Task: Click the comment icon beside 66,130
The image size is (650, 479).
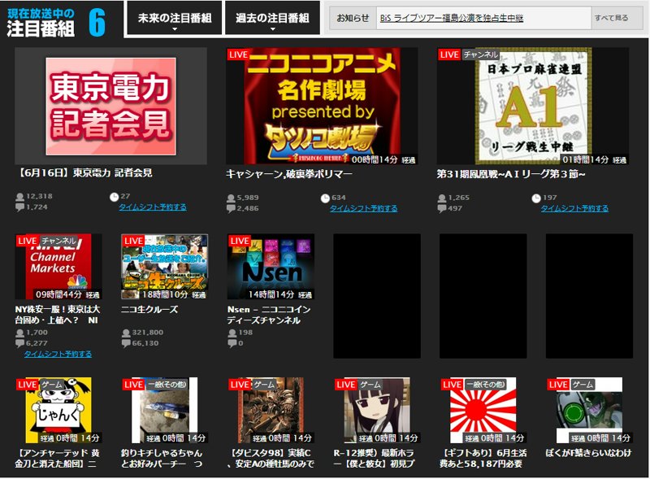Action: coord(126,343)
